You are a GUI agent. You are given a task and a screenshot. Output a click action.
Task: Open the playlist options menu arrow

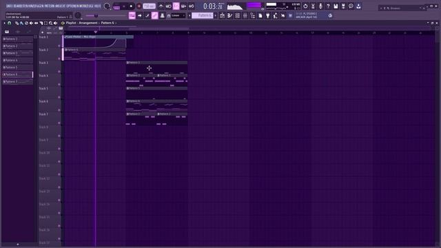pos(4,23)
